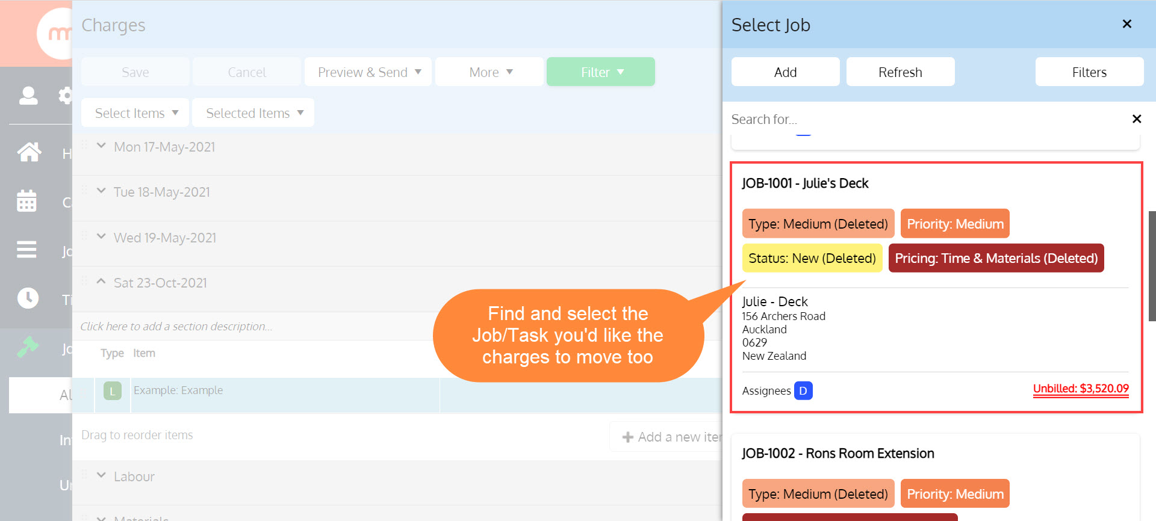Open the Selected Items dropdown

click(x=253, y=113)
